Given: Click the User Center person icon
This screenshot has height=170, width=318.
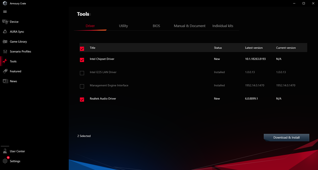Looking at the screenshot, I should pyautogui.click(x=5, y=151).
